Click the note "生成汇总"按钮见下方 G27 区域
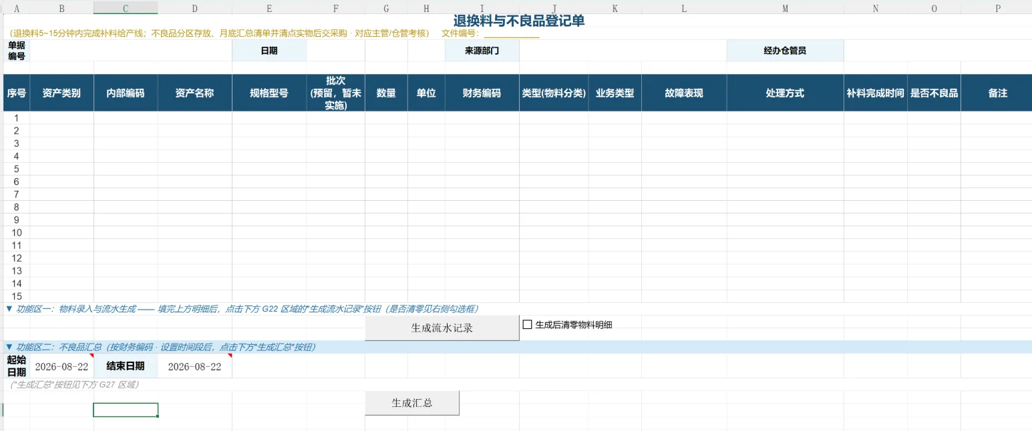 click(75, 384)
